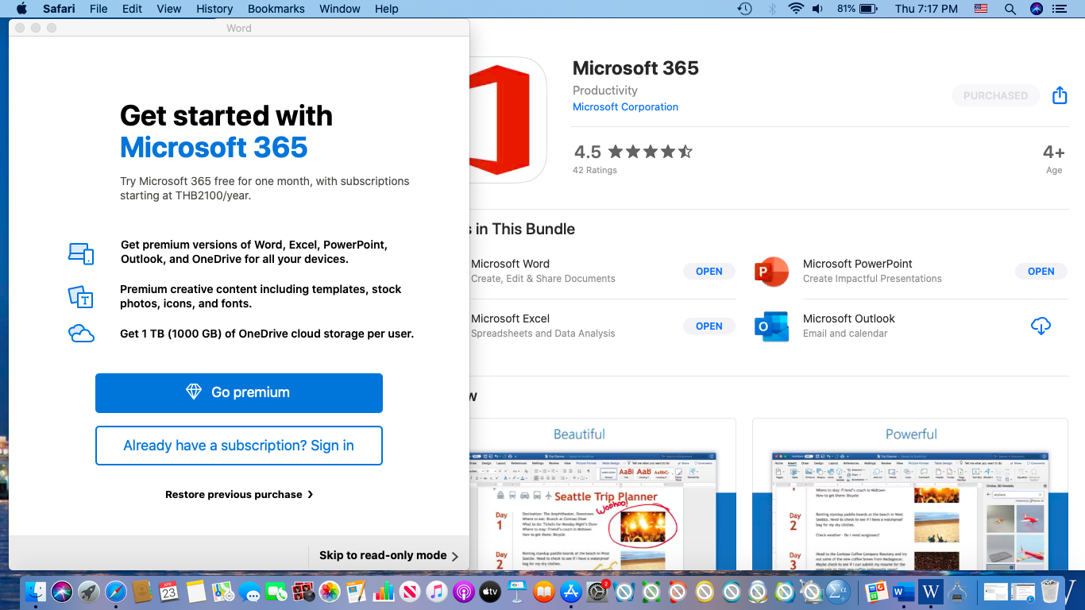Open the File menu
This screenshot has width=1085, height=610.
[98, 9]
